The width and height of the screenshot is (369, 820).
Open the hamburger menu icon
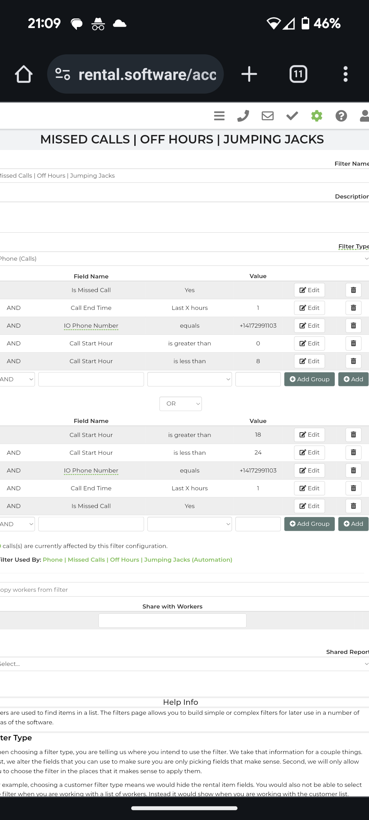(219, 116)
